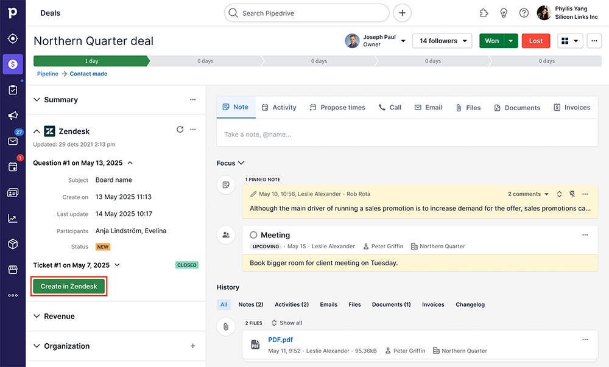Mark the deal as Lost
This screenshot has height=367, width=609.
pos(536,41)
